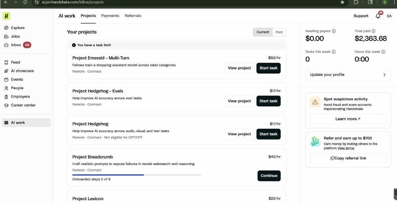Click the referral squiggle thumbnail
This screenshot has width=397, height=203.
pos(315,141)
